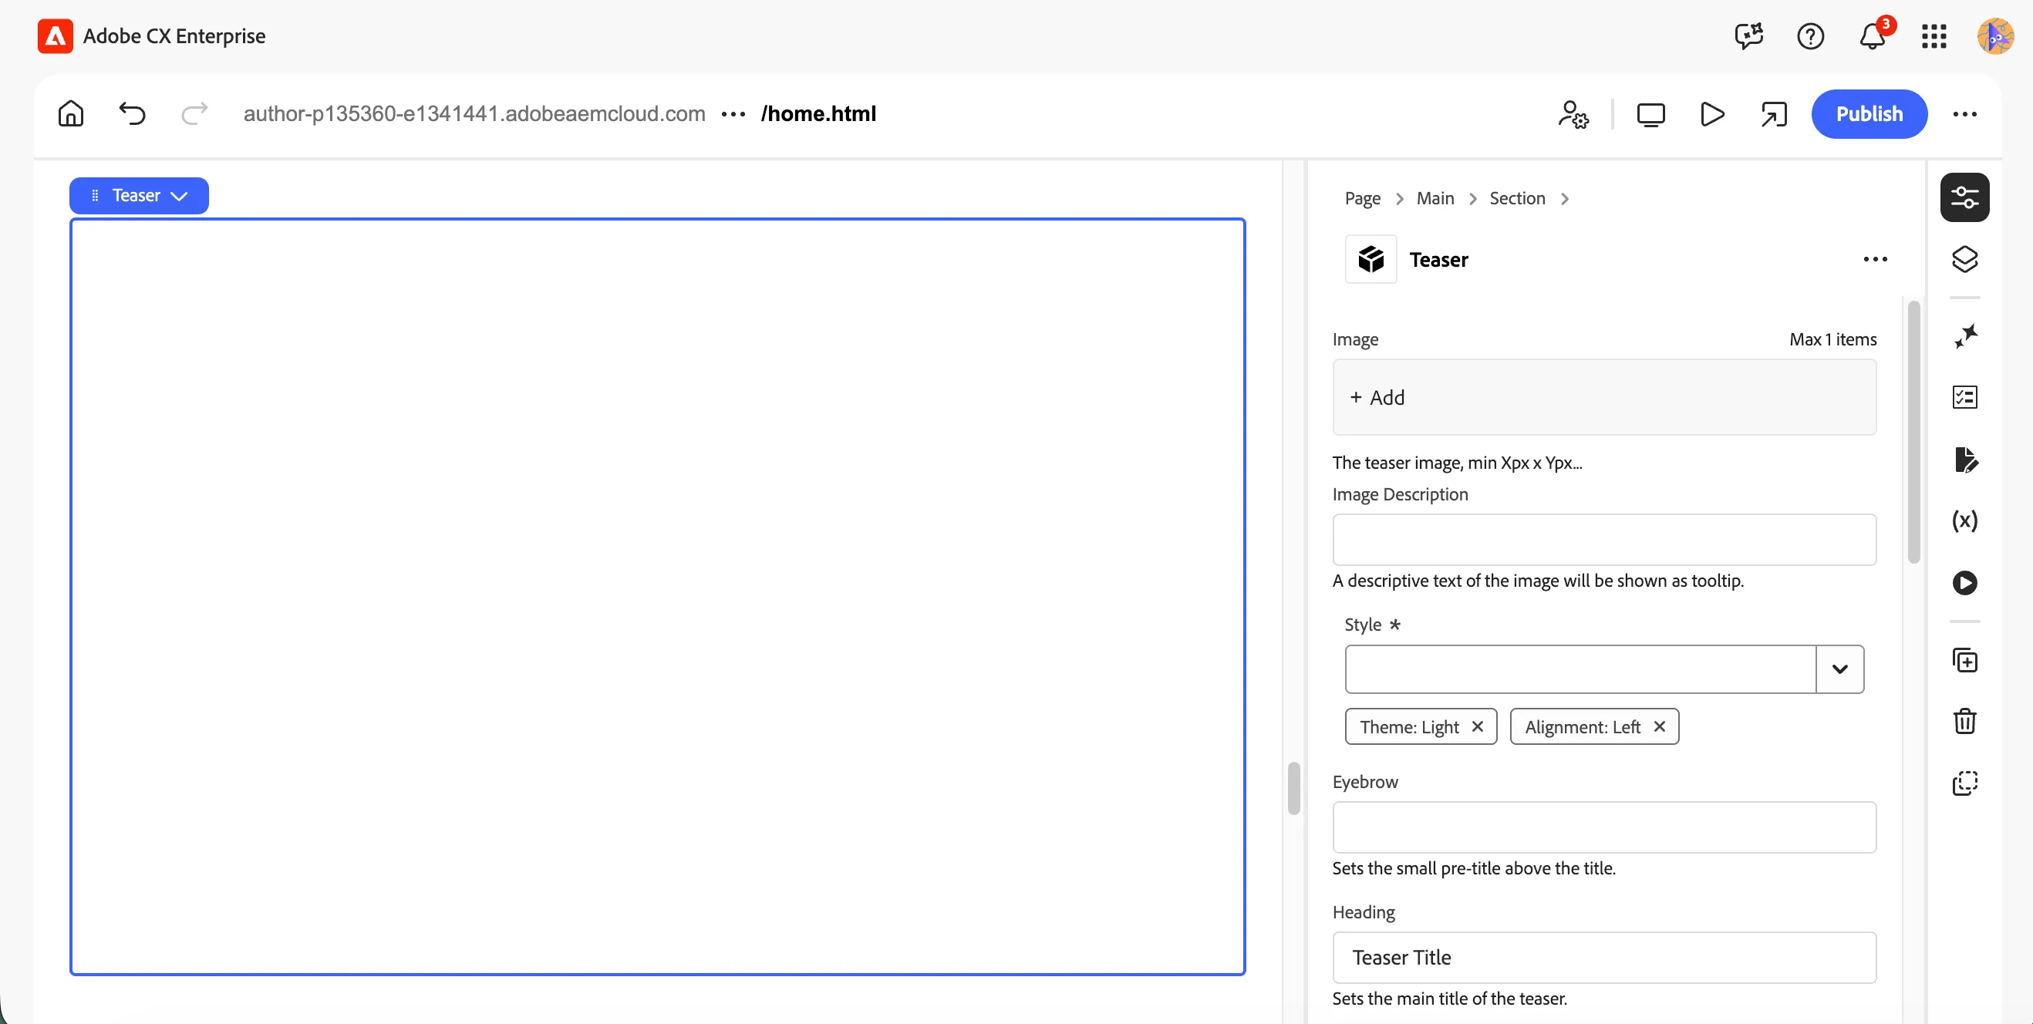Navigate to Page in breadcrumb
Image resolution: width=2033 pixels, height=1024 pixels.
click(1362, 198)
